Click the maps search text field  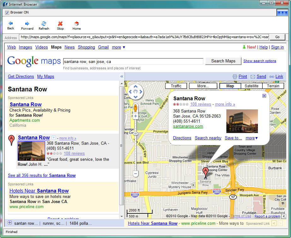pos(133,61)
